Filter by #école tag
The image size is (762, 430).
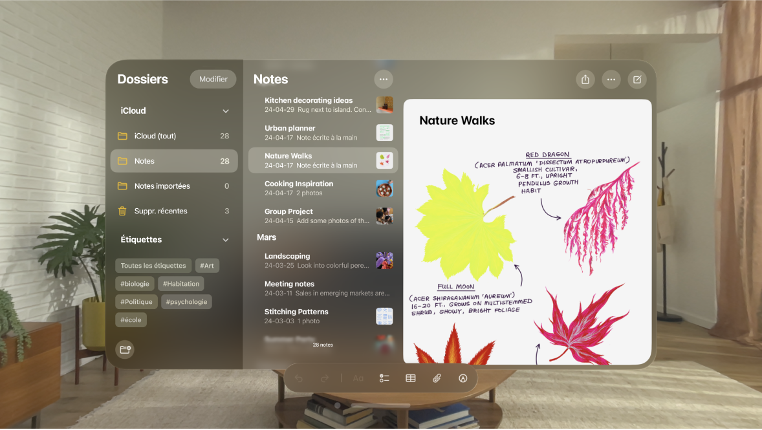131,319
